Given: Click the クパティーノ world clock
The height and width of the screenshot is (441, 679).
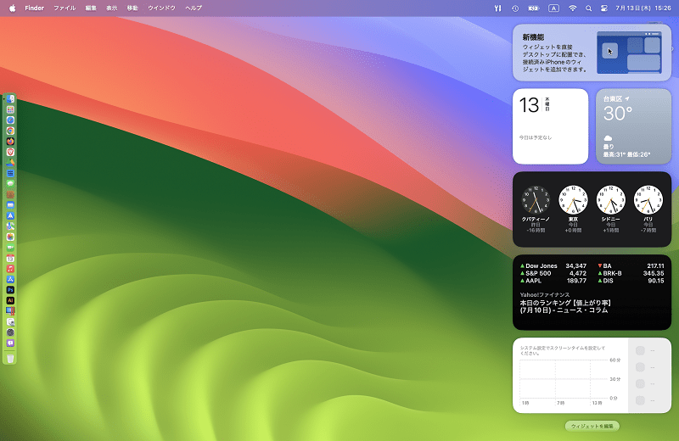Looking at the screenshot, I should coord(536,209).
